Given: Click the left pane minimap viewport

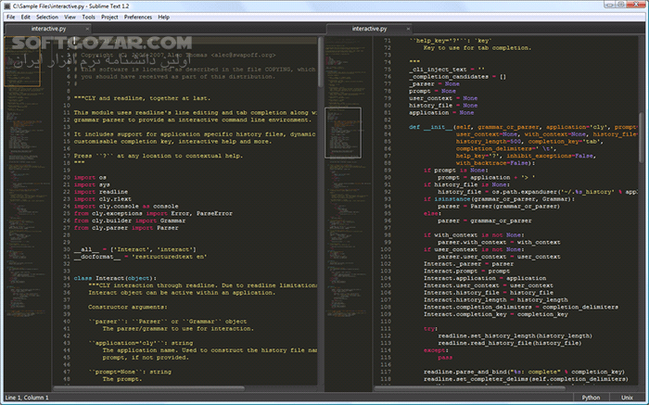Looking at the screenshot, I should 23,62.
